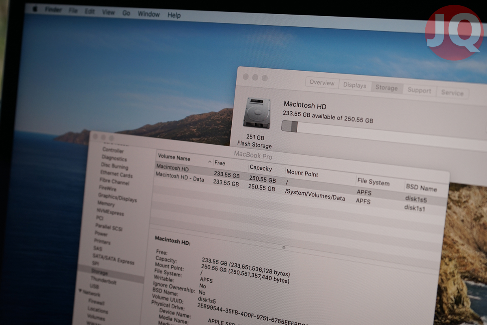This screenshot has width=487, height=325.
Task: Select Volumes under Network
Action: 96,318
